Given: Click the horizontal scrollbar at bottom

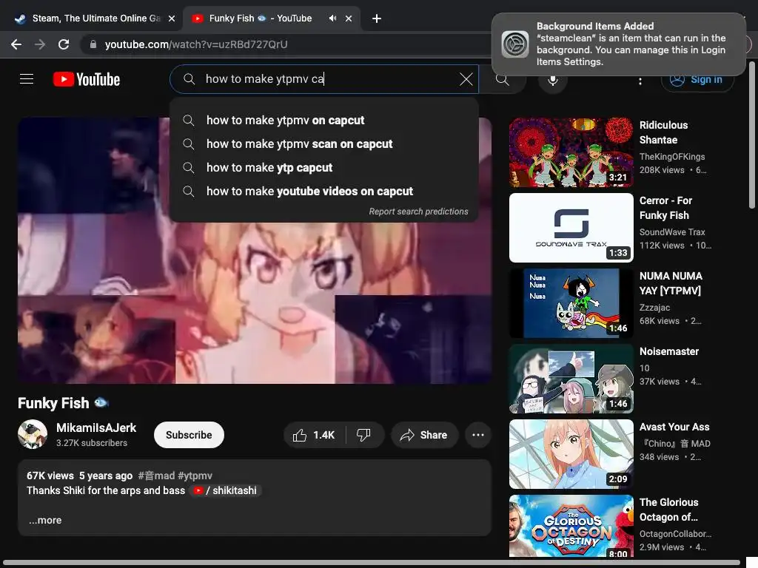Looking at the screenshot, I should [372, 563].
